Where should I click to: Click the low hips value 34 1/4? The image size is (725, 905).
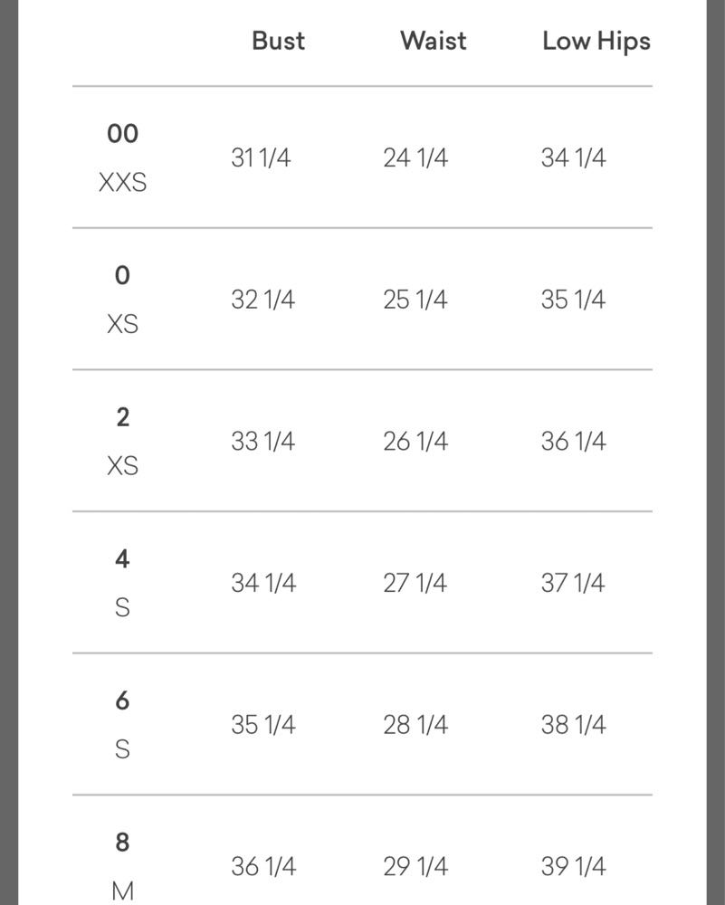tap(573, 157)
